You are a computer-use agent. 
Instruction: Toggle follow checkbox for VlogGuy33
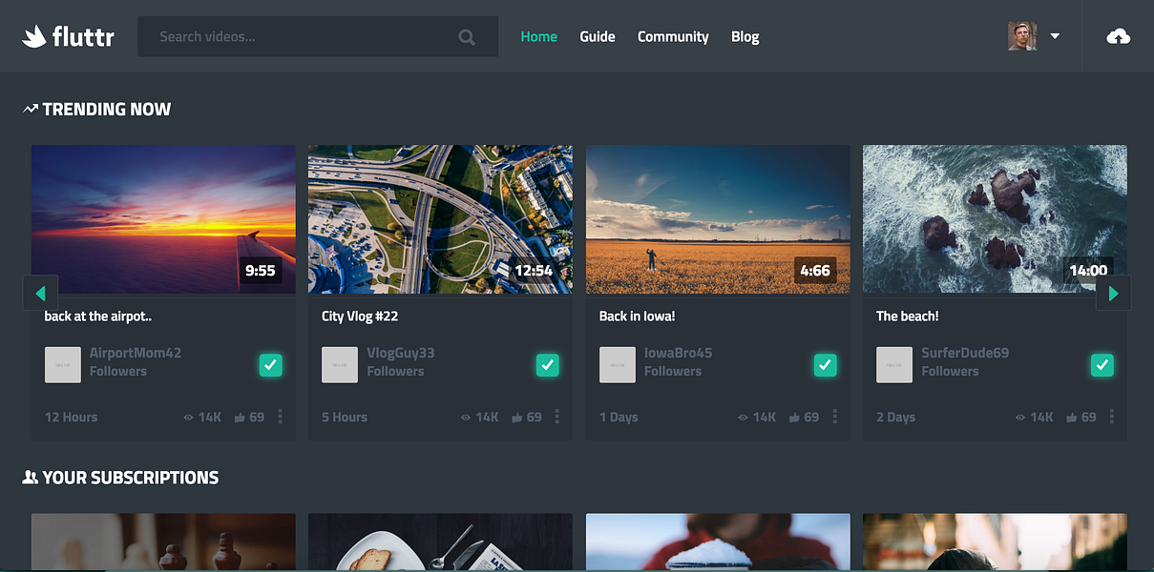click(x=547, y=364)
